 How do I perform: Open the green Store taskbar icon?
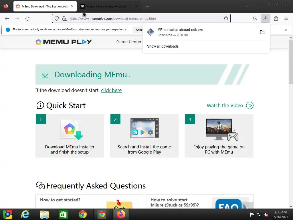click(x=63, y=214)
